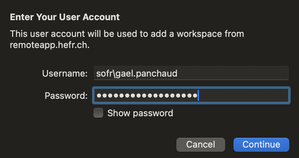This screenshot has width=299, height=158.
Task: Click the last password dot before cursor
Action: coord(195,95)
